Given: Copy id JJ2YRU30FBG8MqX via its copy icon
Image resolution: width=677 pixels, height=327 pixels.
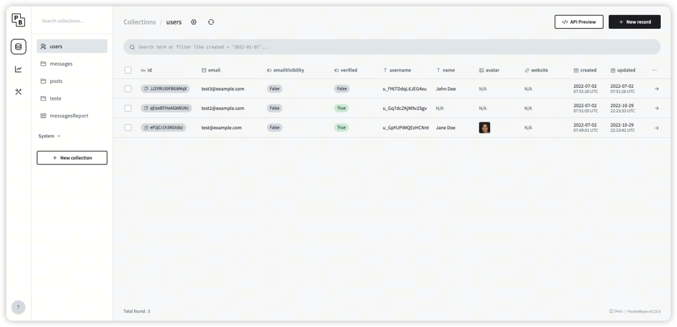Looking at the screenshot, I should (146, 88).
